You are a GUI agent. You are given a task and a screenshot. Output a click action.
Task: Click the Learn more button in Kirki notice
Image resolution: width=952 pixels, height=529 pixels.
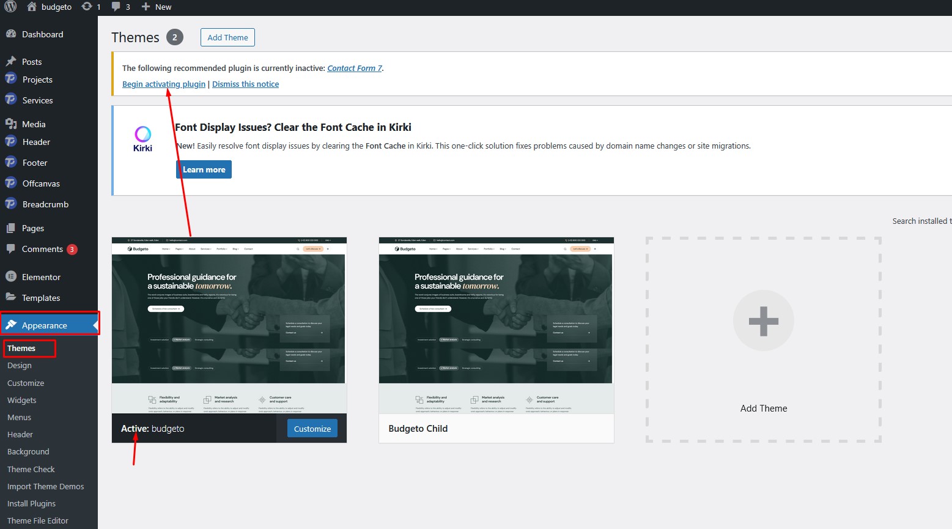click(x=204, y=169)
